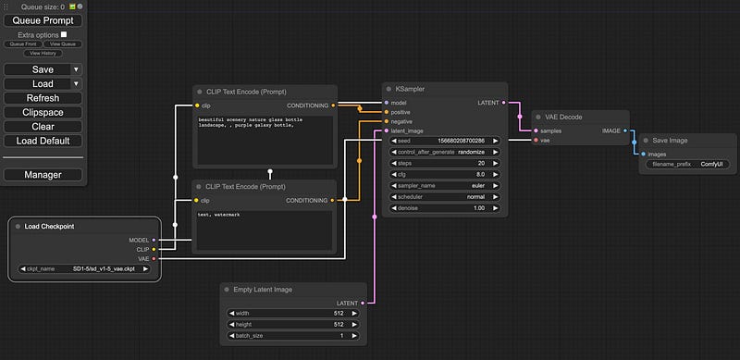Screen dimensions: 740x360
Task: Open the Load button dropdown arrow
Action: pyautogui.click(x=76, y=83)
